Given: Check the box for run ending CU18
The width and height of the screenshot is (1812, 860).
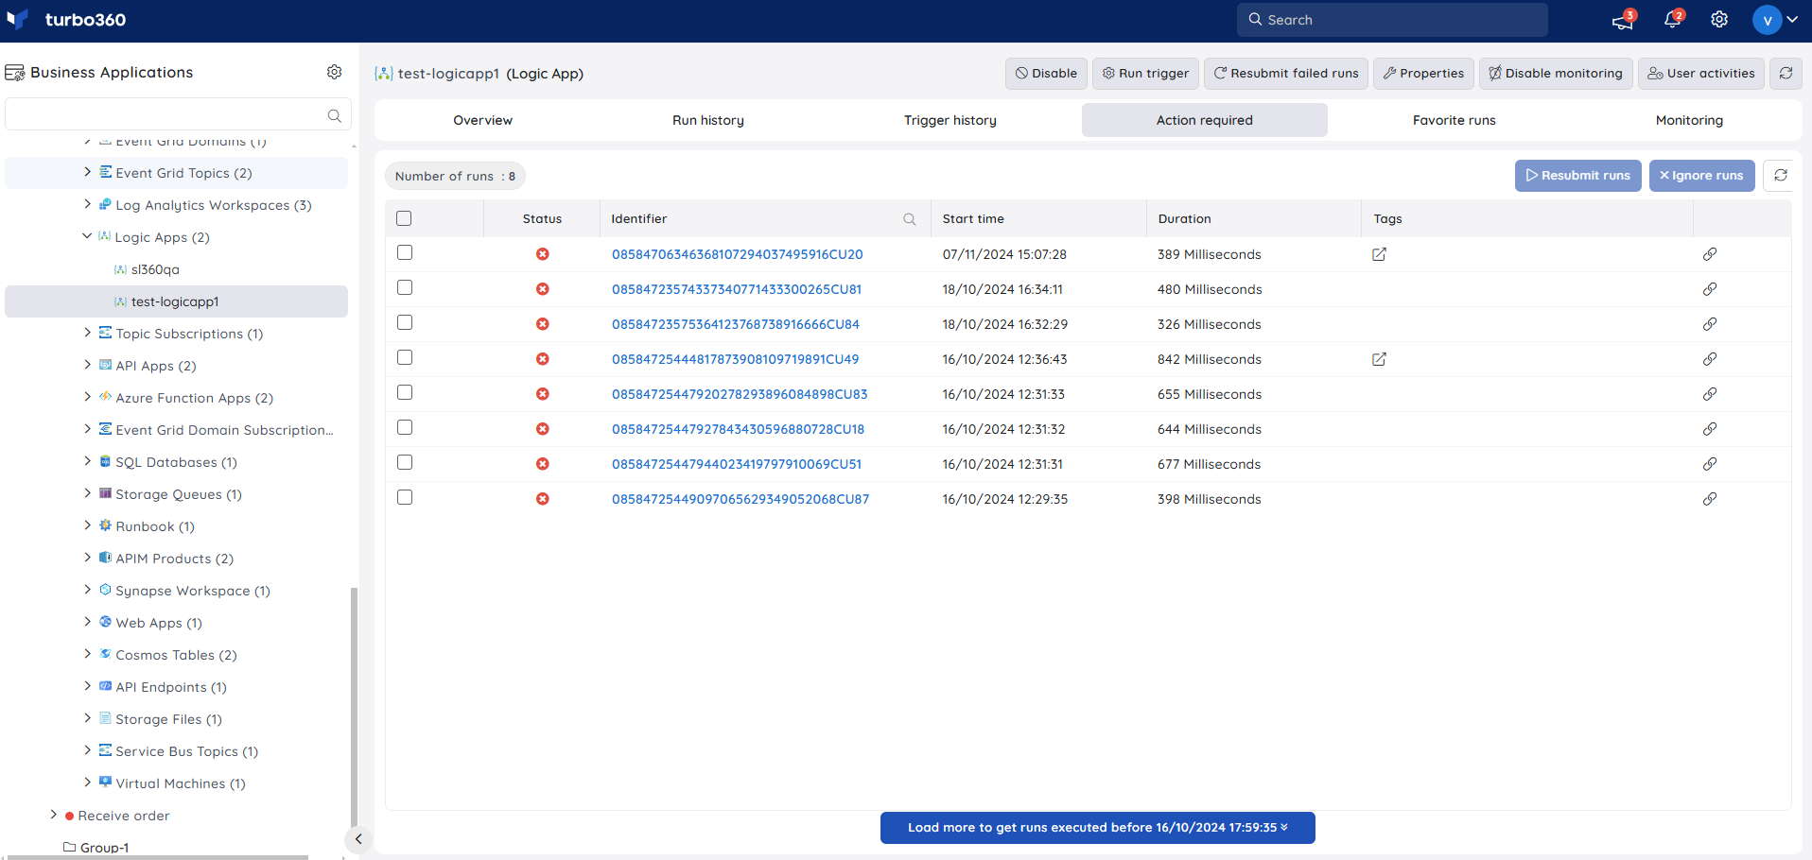Looking at the screenshot, I should pos(405,427).
